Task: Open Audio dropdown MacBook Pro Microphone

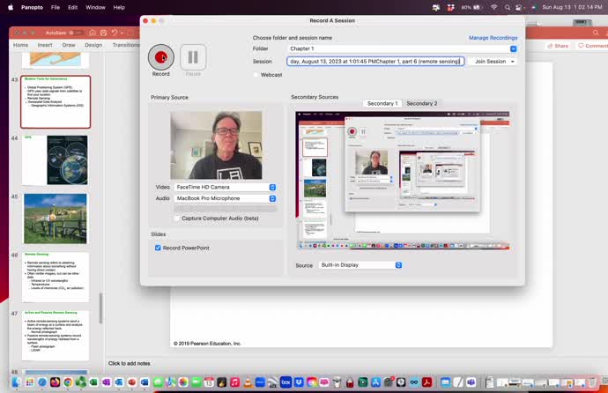Action: pyautogui.click(x=226, y=198)
